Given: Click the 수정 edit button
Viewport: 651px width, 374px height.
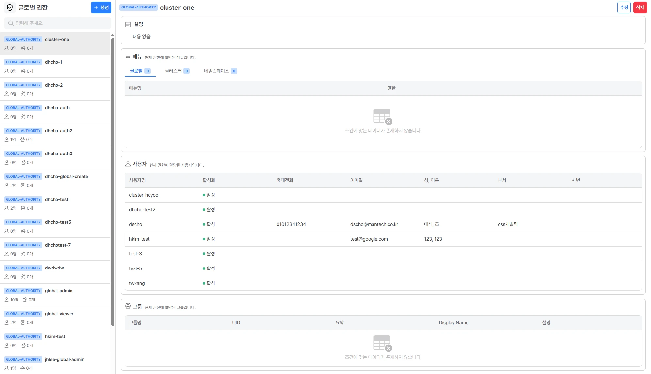Looking at the screenshot, I should click(624, 8).
